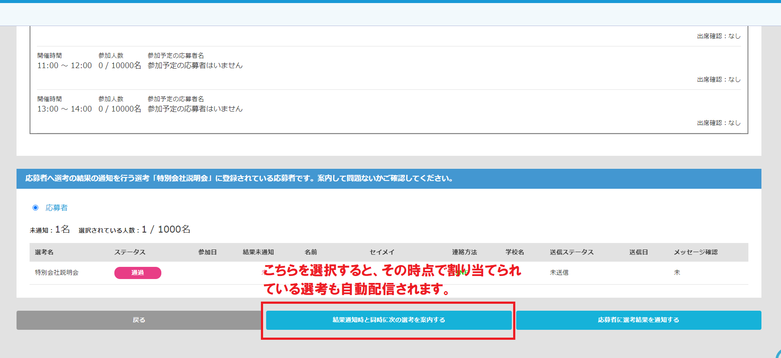
Task: Click 出席確認：なし for the 13:00 slot
Action: coord(718,123)
